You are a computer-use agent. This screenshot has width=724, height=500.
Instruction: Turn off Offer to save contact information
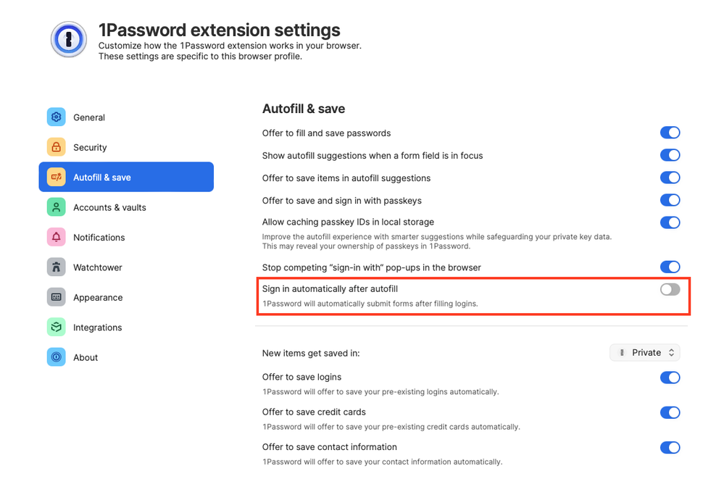click(670, 448)
